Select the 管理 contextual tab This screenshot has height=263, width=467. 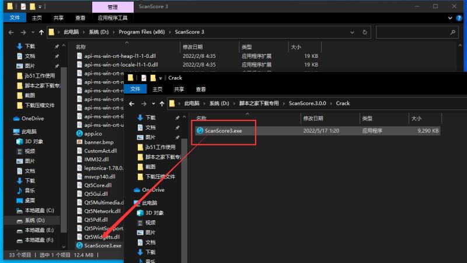tap(113, 7)
